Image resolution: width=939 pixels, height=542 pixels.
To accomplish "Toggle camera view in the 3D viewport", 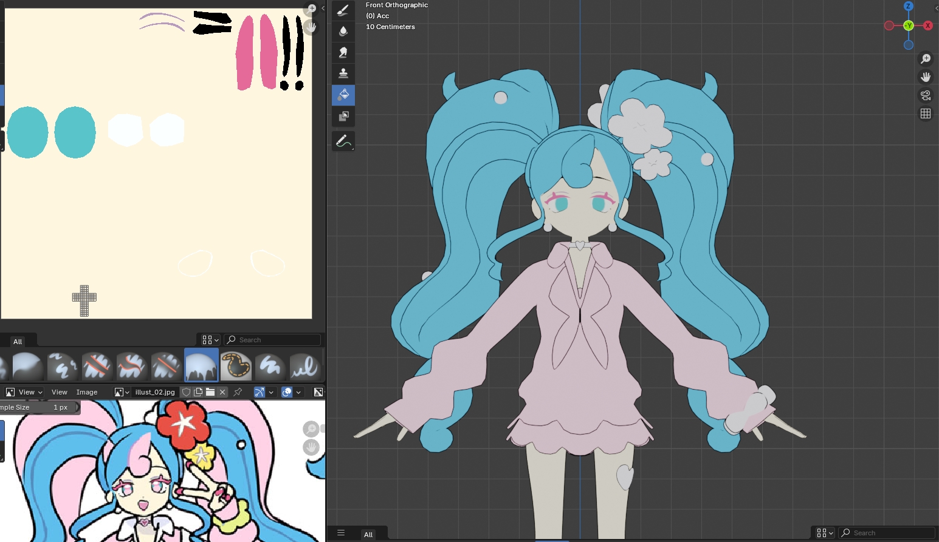I will [926, 95].
